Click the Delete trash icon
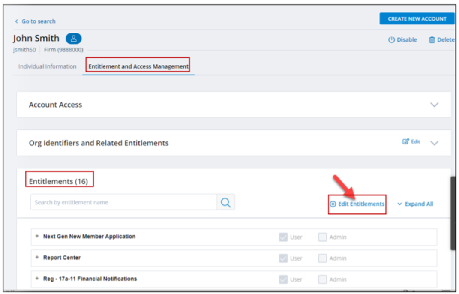The width and height of the screenshot is (459, 294). click(432, 40)
